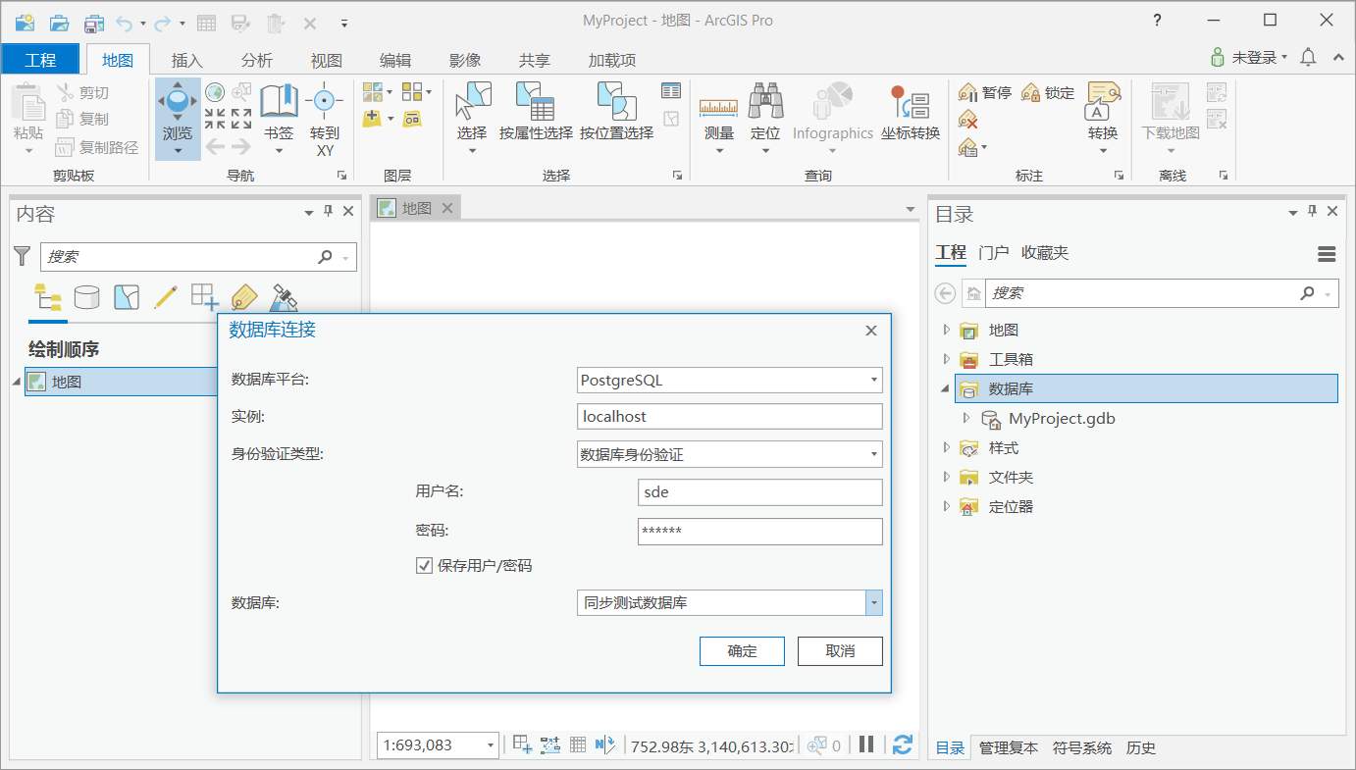The width and height of the screenshot is (1356, 770).
Task: Switch to List By Editing pencil icon
Action: [x=166, y=297]
